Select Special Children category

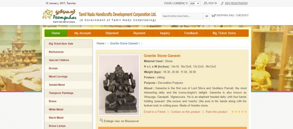[68, 60]
